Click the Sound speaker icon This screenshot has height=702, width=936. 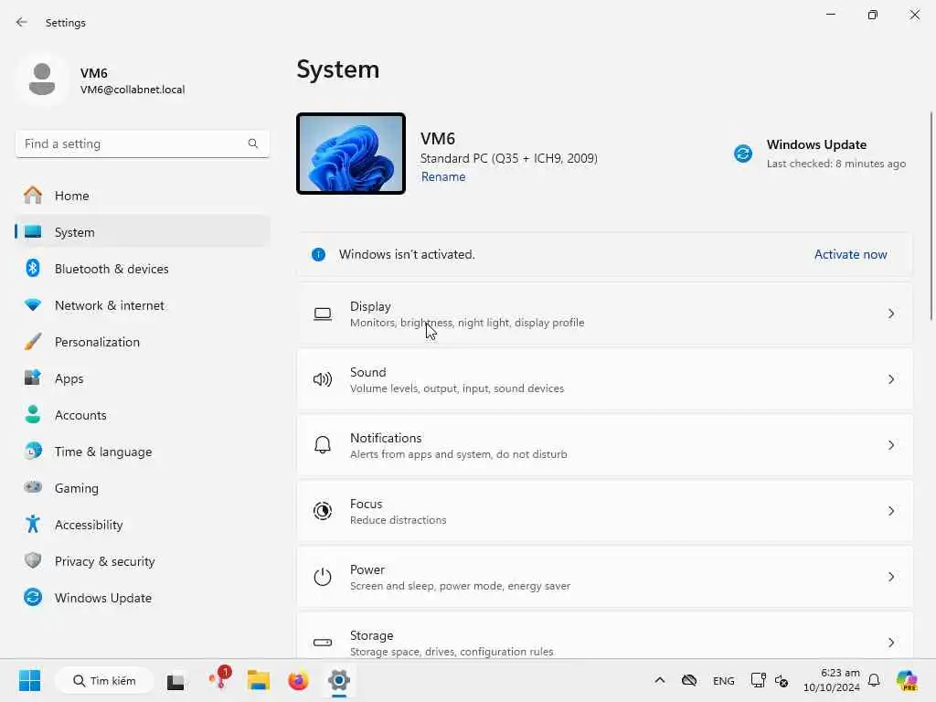(x=323, y=379)
